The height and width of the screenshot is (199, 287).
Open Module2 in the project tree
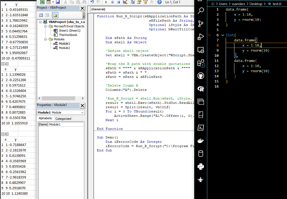tap(64, 48)
